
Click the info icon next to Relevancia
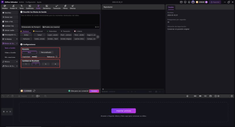pyautogui.click(x=56, y=57)
